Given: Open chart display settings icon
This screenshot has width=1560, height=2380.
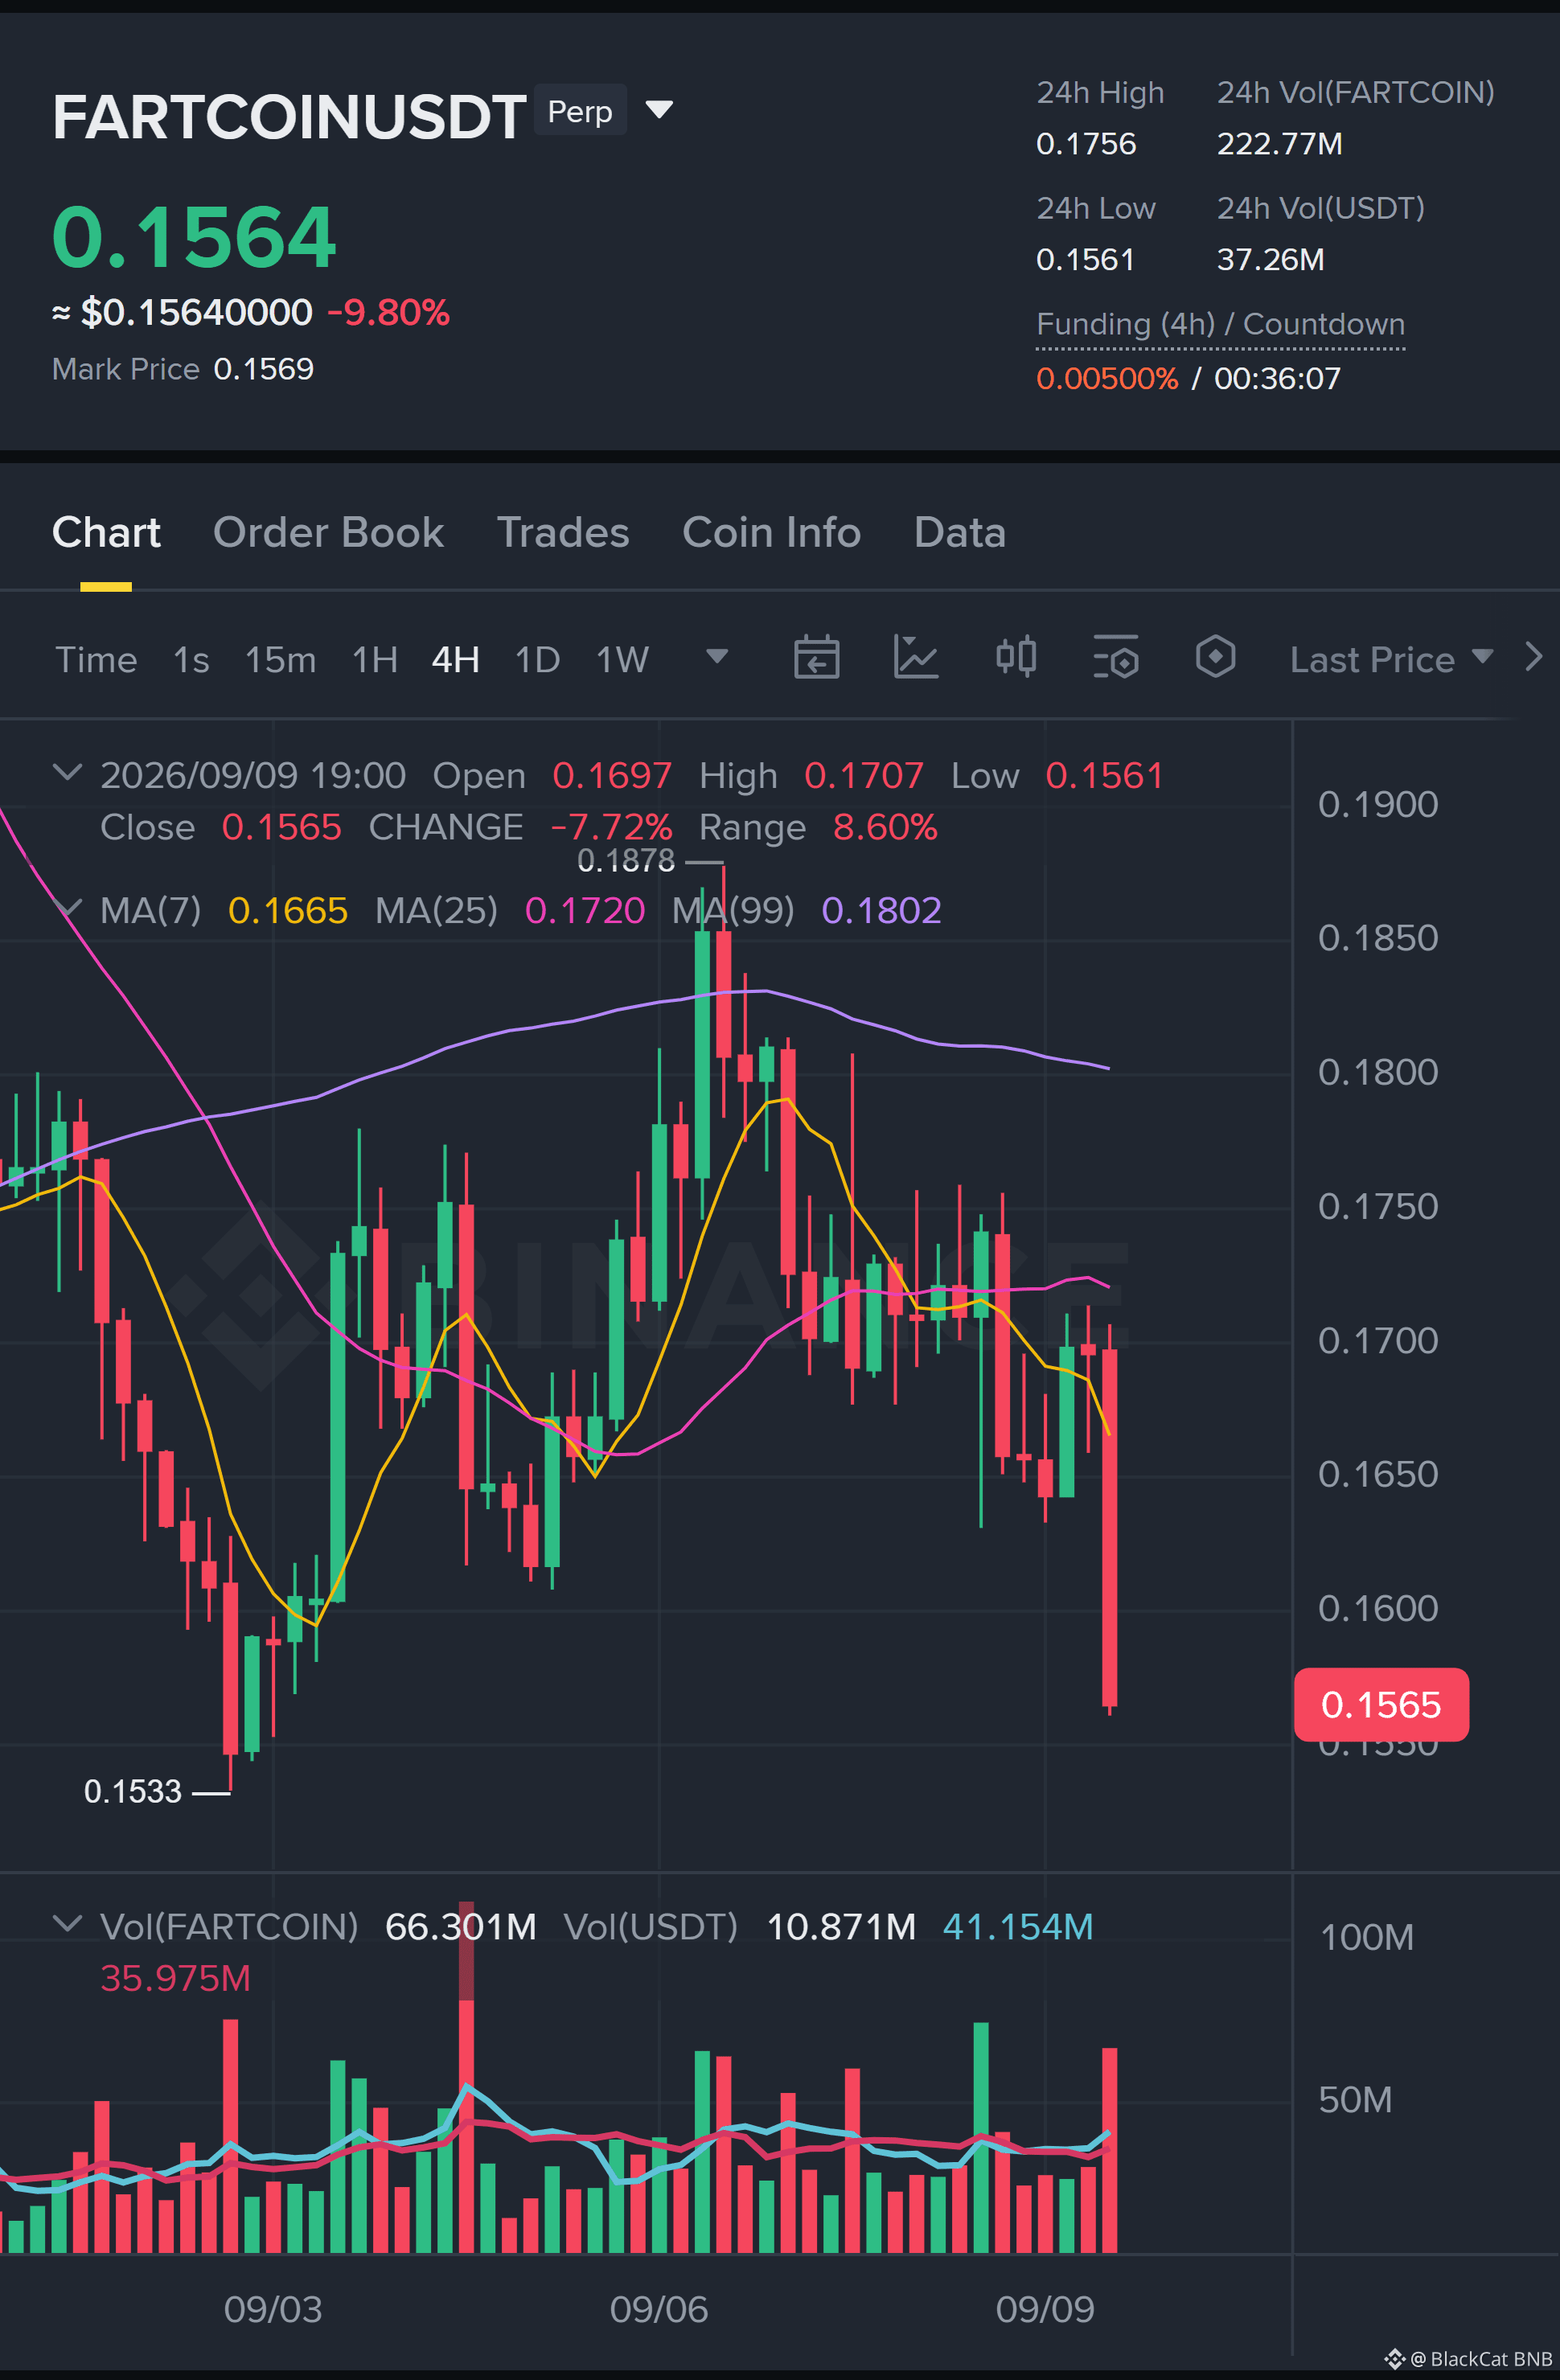Looking at the screenshot, I should (1116, 658).
